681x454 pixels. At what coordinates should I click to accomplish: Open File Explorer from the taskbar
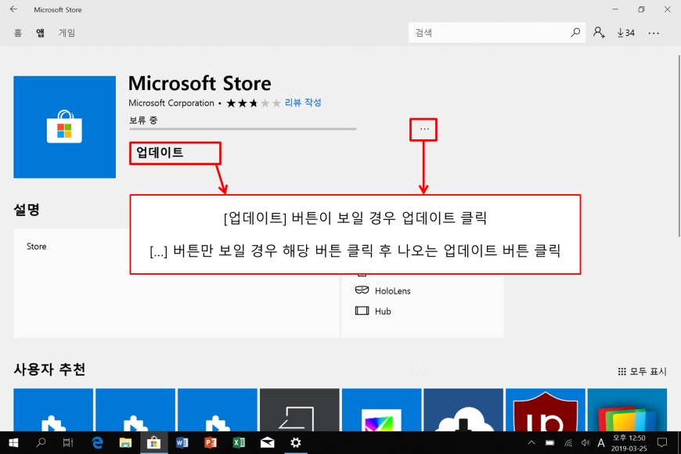click(x=125, y=443)
